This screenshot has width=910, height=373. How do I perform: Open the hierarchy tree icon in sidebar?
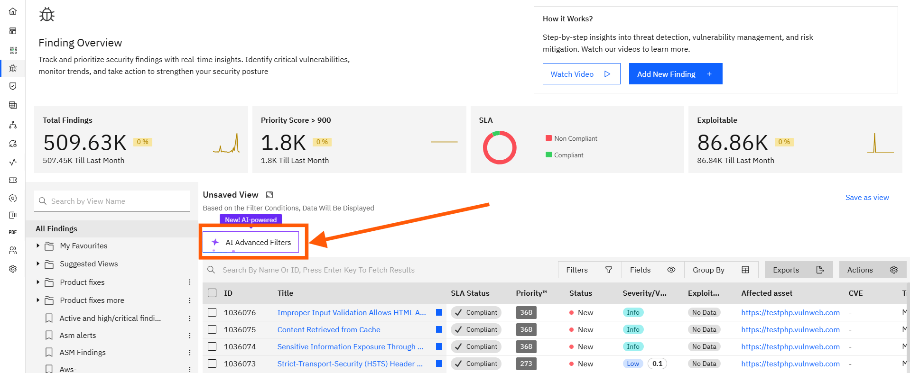(13, 125)
